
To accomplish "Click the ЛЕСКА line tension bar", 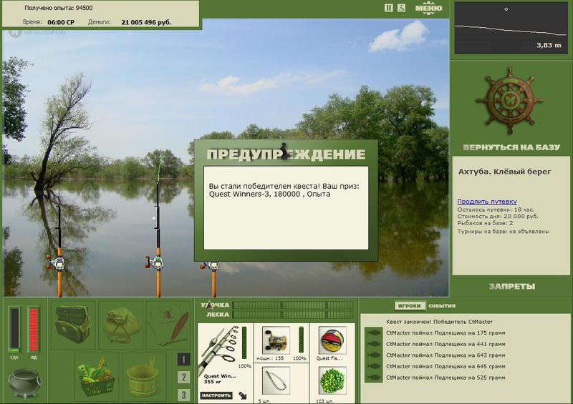I will click(293, 315).
